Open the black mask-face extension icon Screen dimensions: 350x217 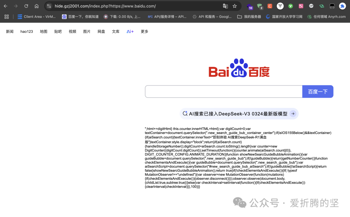pos(332,6)
